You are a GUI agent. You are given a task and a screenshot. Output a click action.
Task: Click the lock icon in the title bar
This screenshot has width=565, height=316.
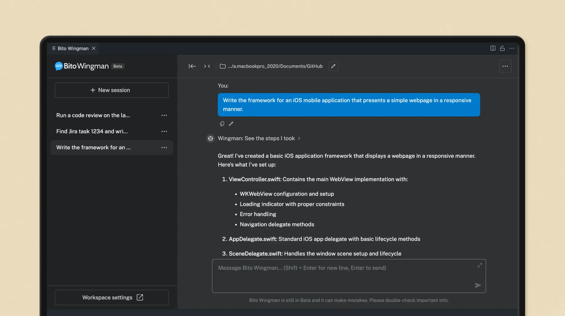pos(502,48)
